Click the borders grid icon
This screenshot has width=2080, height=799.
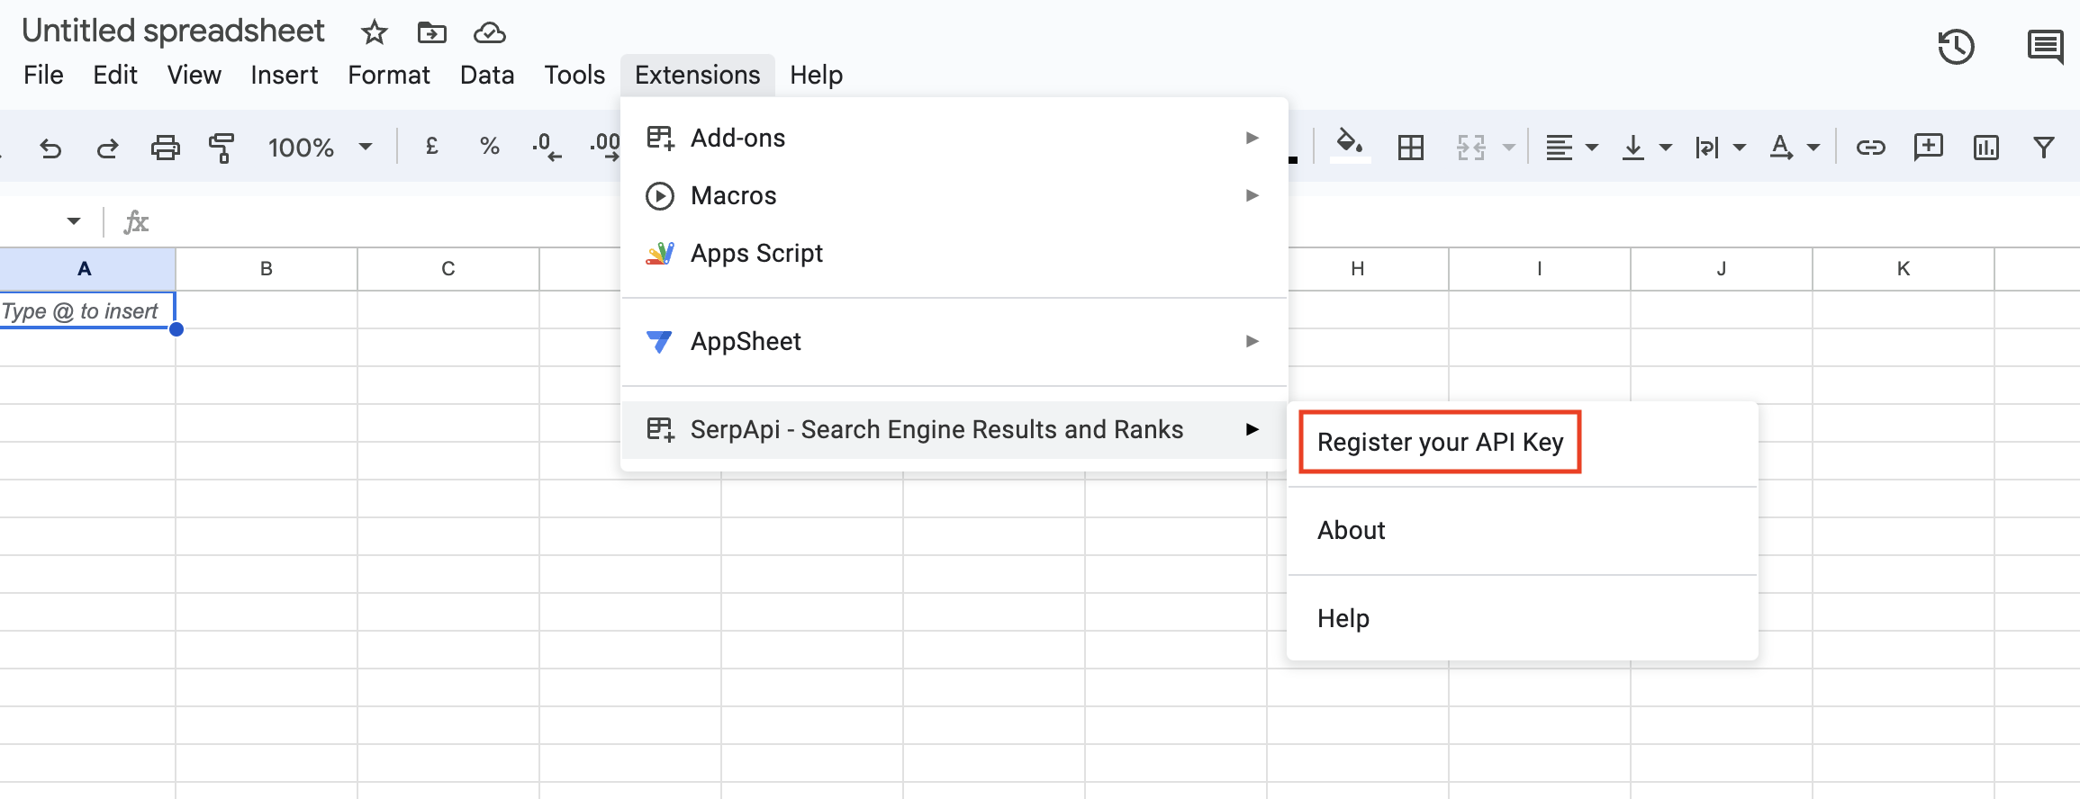[1410, 148]
